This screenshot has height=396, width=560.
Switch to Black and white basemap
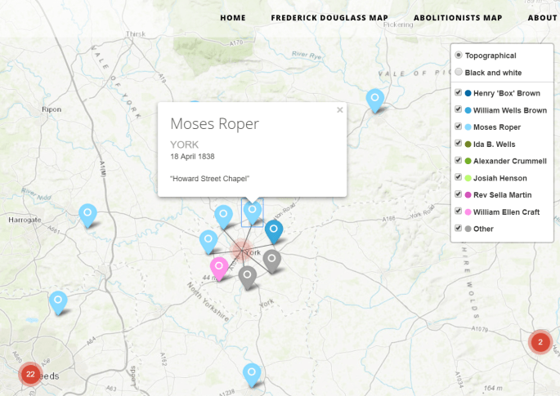pos(459,73)
